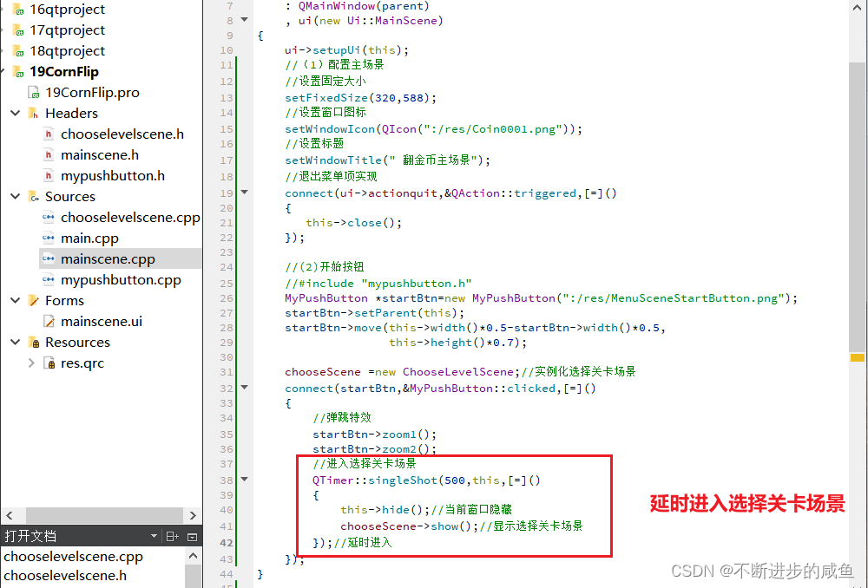Fold the lambda block at line 19
This screenshot has height=588, width=868.
coord(244,193)
